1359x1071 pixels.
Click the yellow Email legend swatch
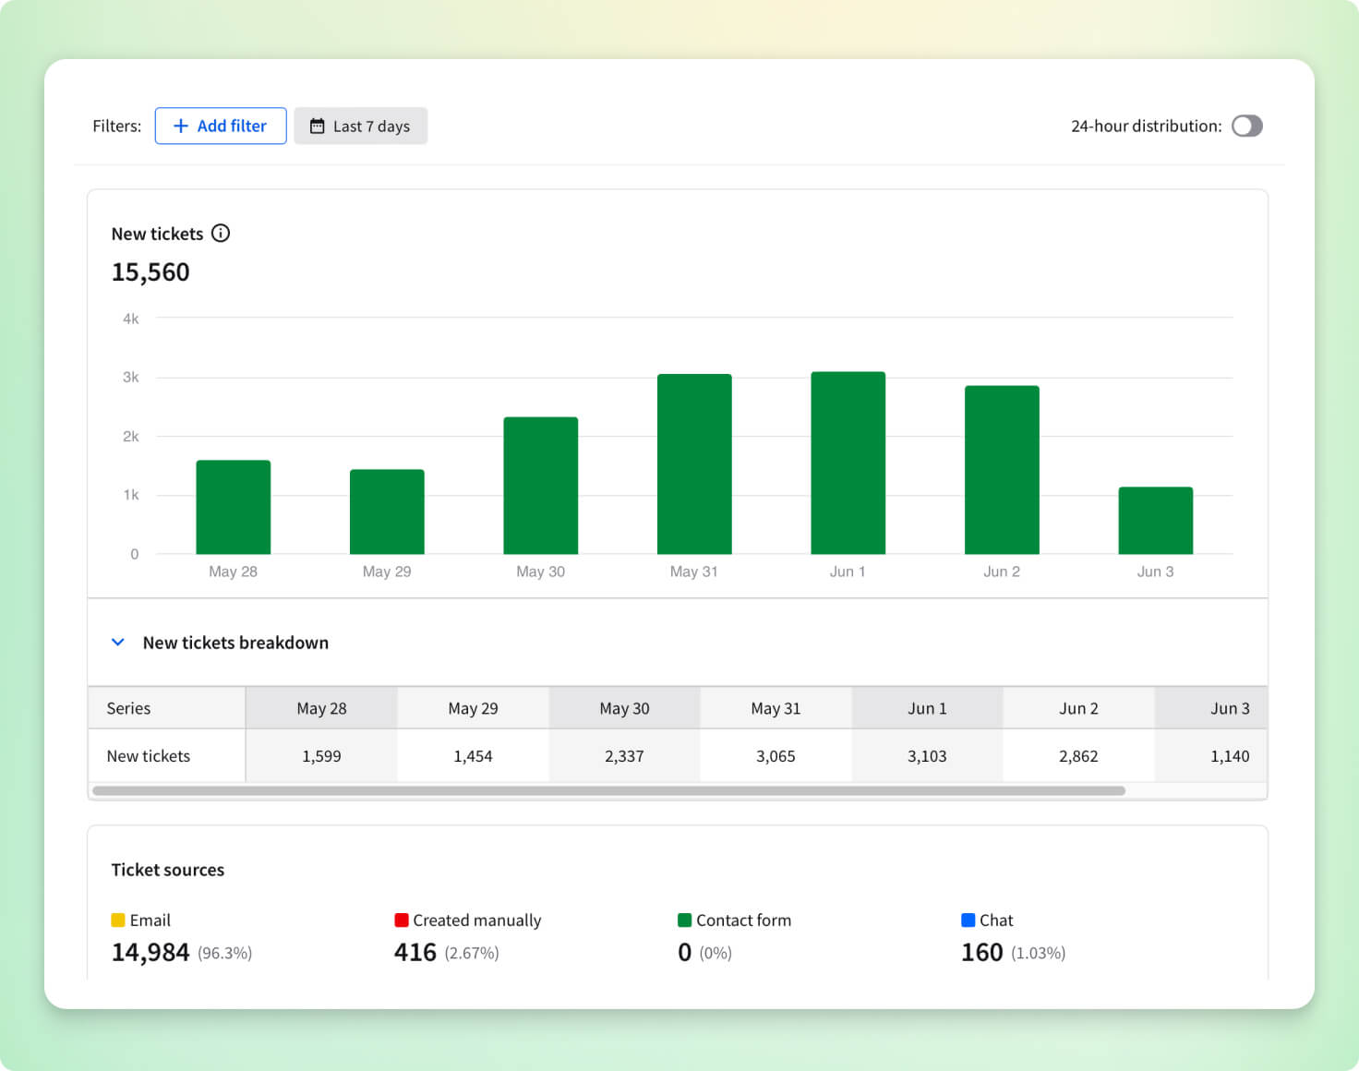click(118, 921)
